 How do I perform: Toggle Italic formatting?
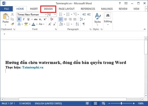pyautogui.click(x=24, y=19)
